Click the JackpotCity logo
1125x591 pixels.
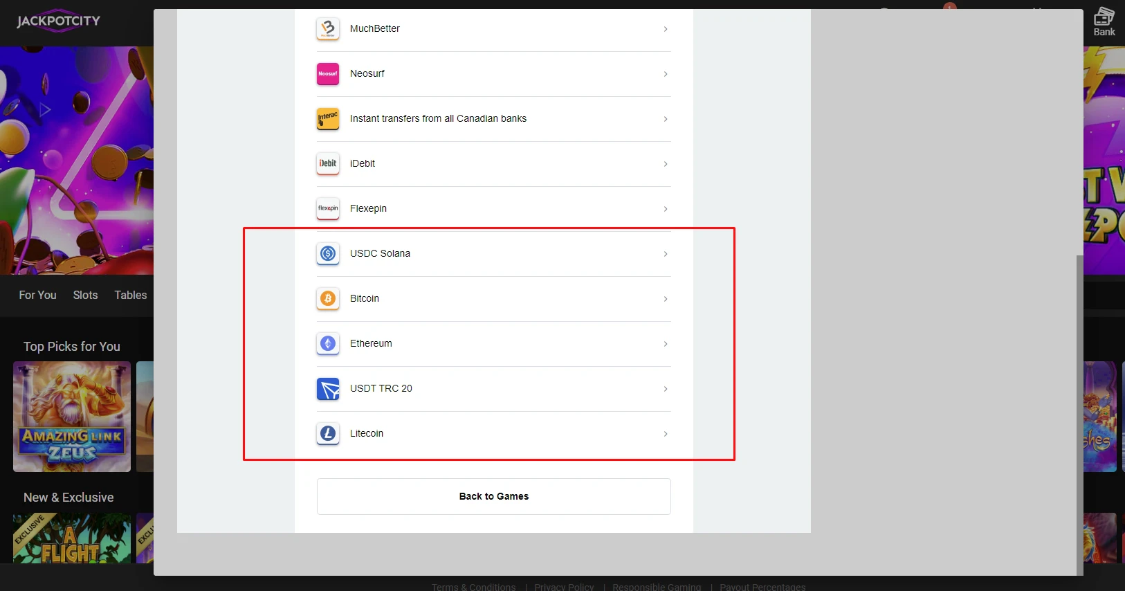click(59, 21)
